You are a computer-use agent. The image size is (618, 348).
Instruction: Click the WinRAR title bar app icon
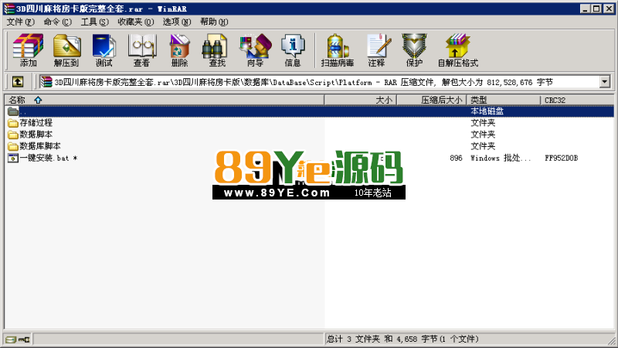point(8,9)
